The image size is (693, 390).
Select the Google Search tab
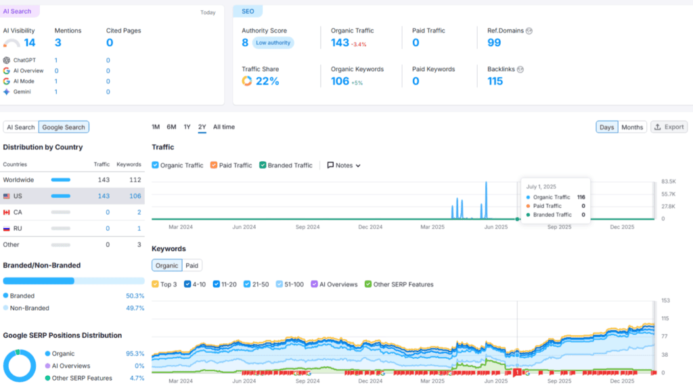tap(64, 127)
